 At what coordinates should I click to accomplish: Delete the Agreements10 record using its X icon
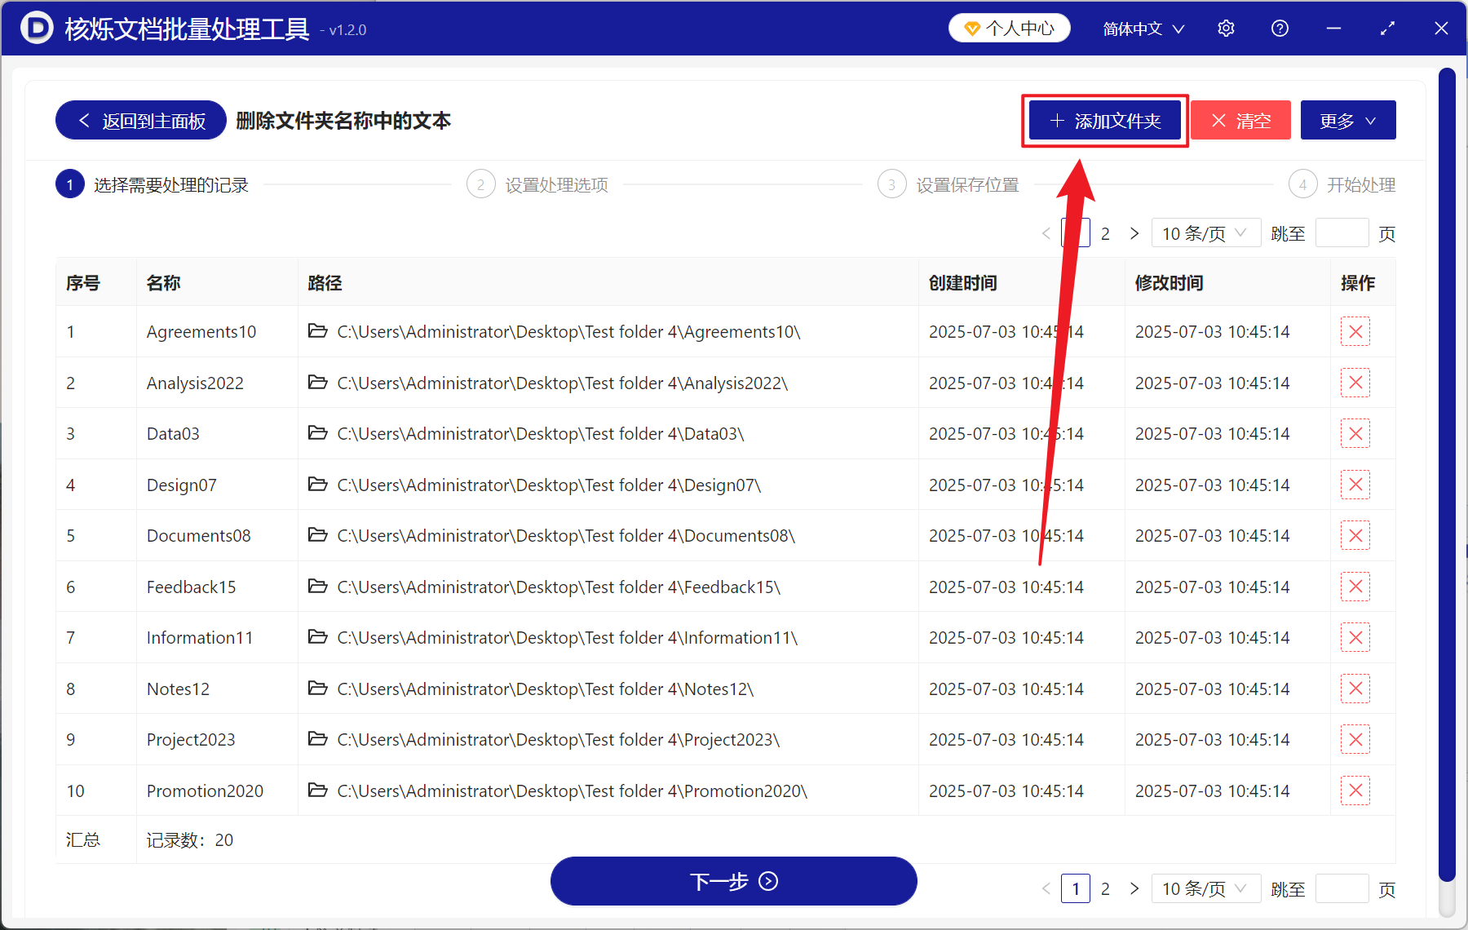click(1355, 331)
